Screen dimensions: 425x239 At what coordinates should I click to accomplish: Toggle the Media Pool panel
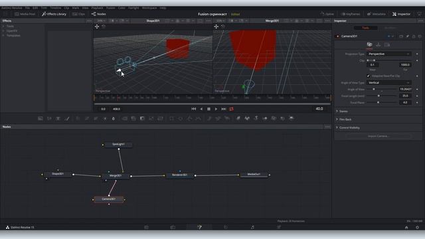click(x=25, y=14)
